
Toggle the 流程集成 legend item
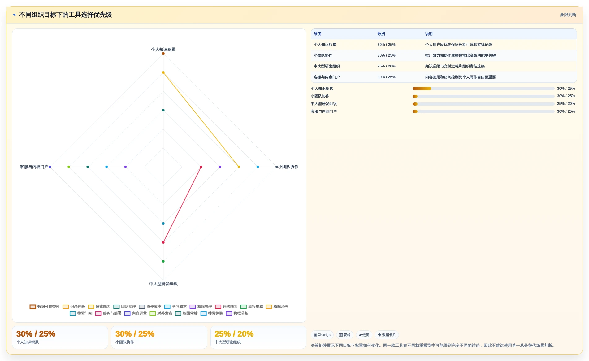click(252, 307)
